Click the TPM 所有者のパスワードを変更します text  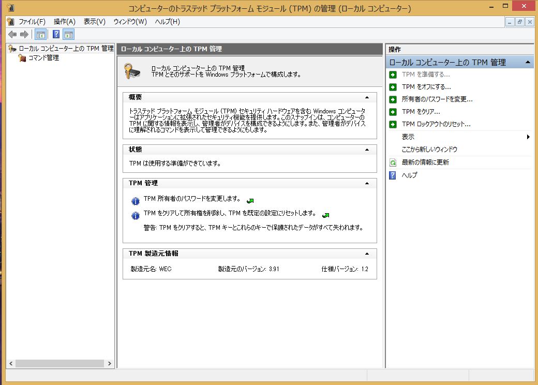192,199
